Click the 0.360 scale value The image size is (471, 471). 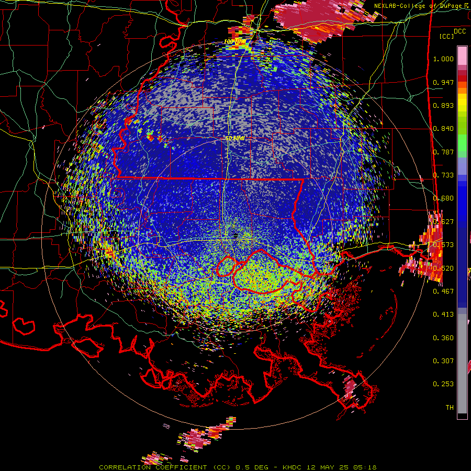click(443, 338)
